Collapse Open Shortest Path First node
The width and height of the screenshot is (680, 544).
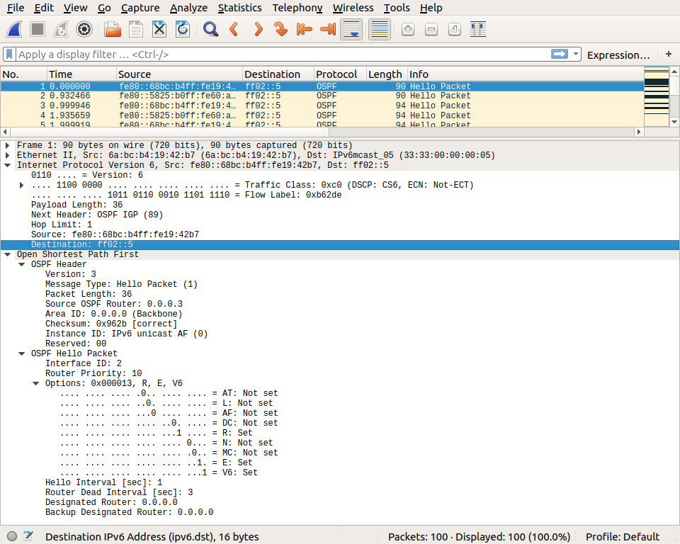coord(7,255)
